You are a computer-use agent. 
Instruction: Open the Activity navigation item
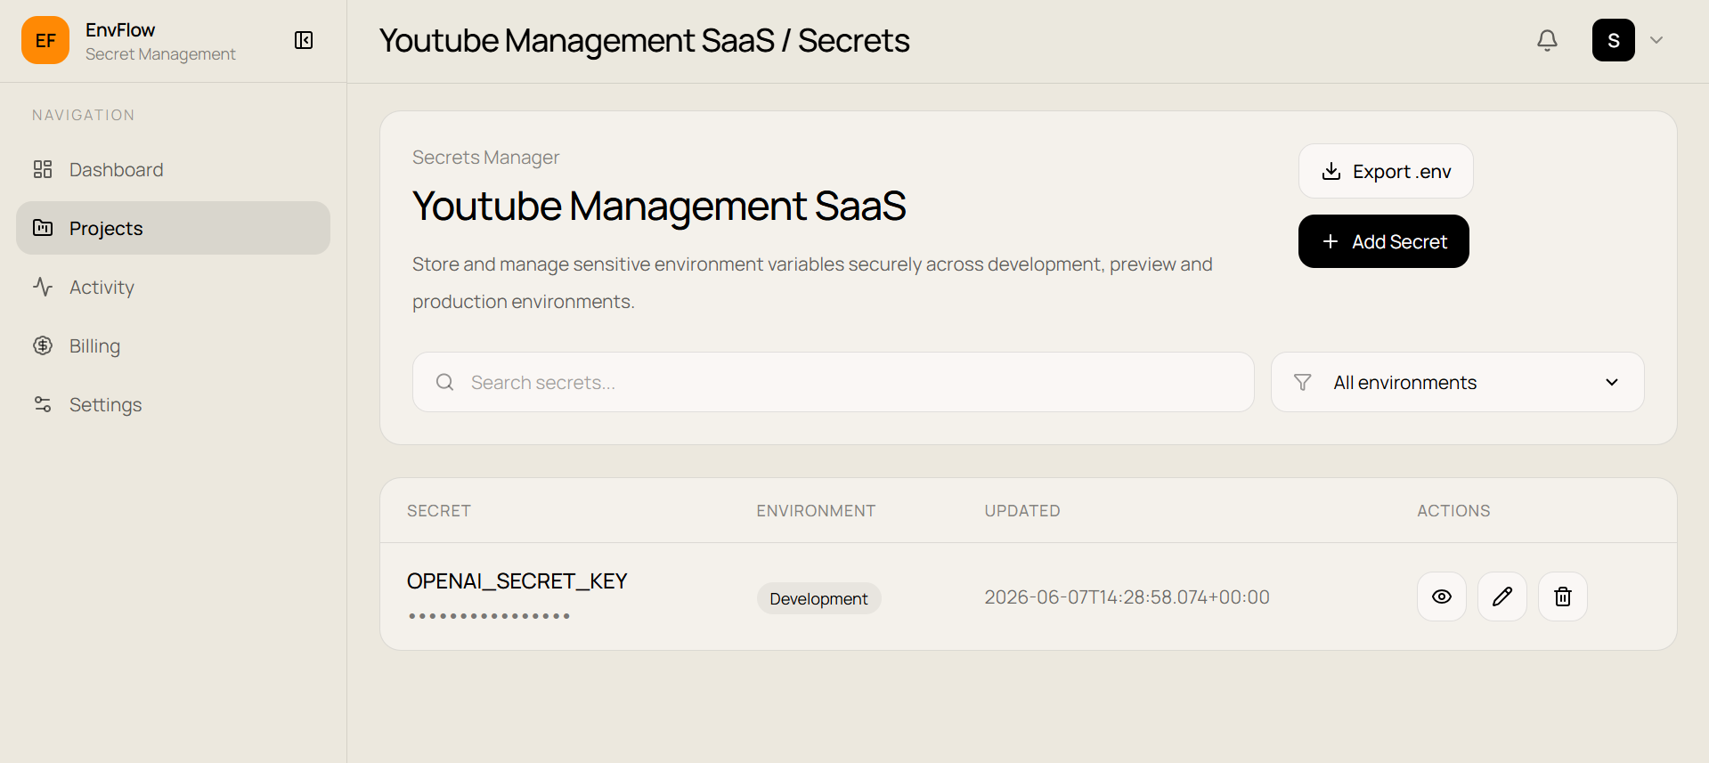tap(173, 287)
